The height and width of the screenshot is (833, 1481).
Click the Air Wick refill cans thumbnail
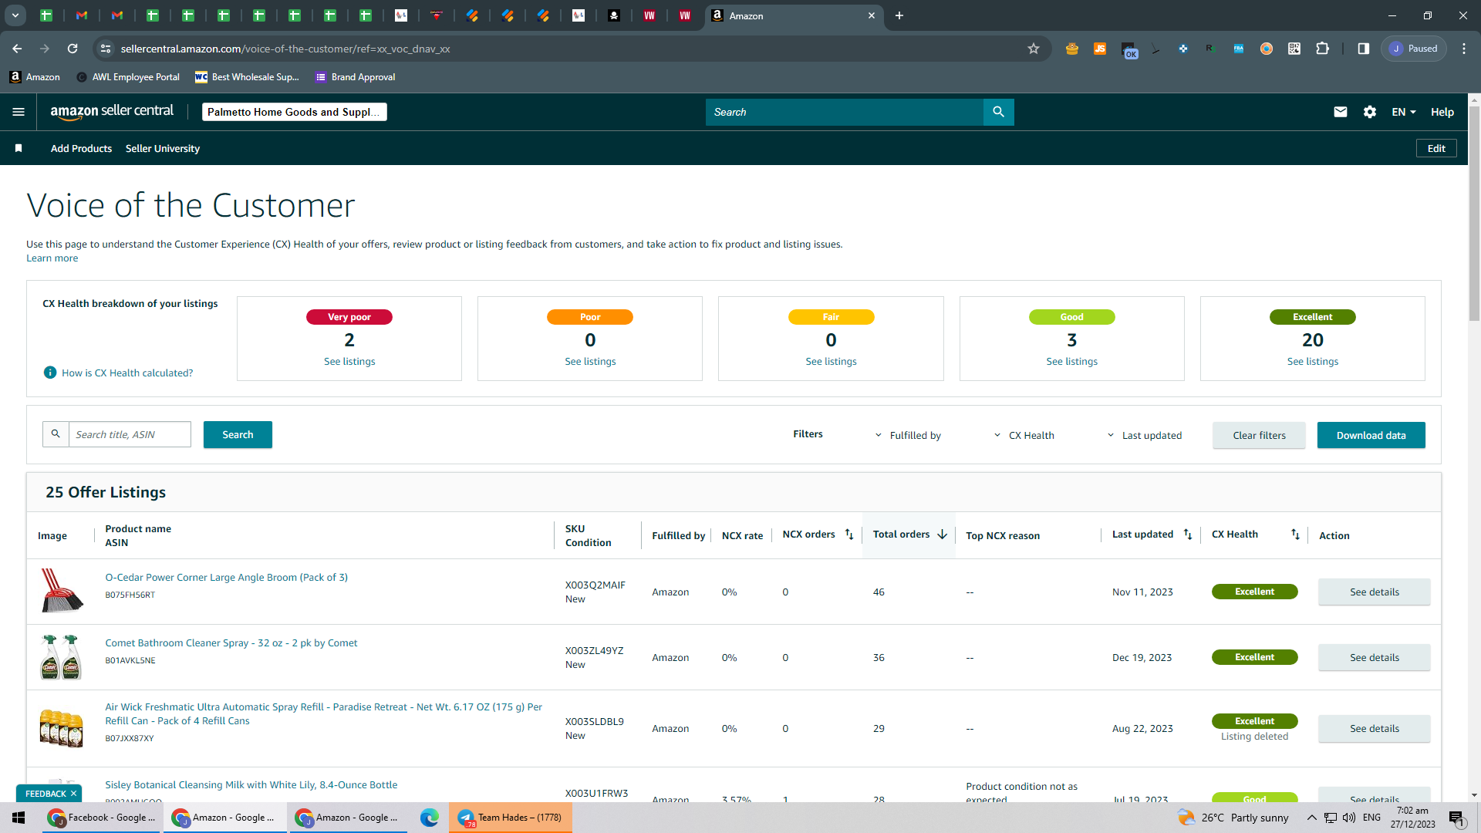click(x=61, y=727)
